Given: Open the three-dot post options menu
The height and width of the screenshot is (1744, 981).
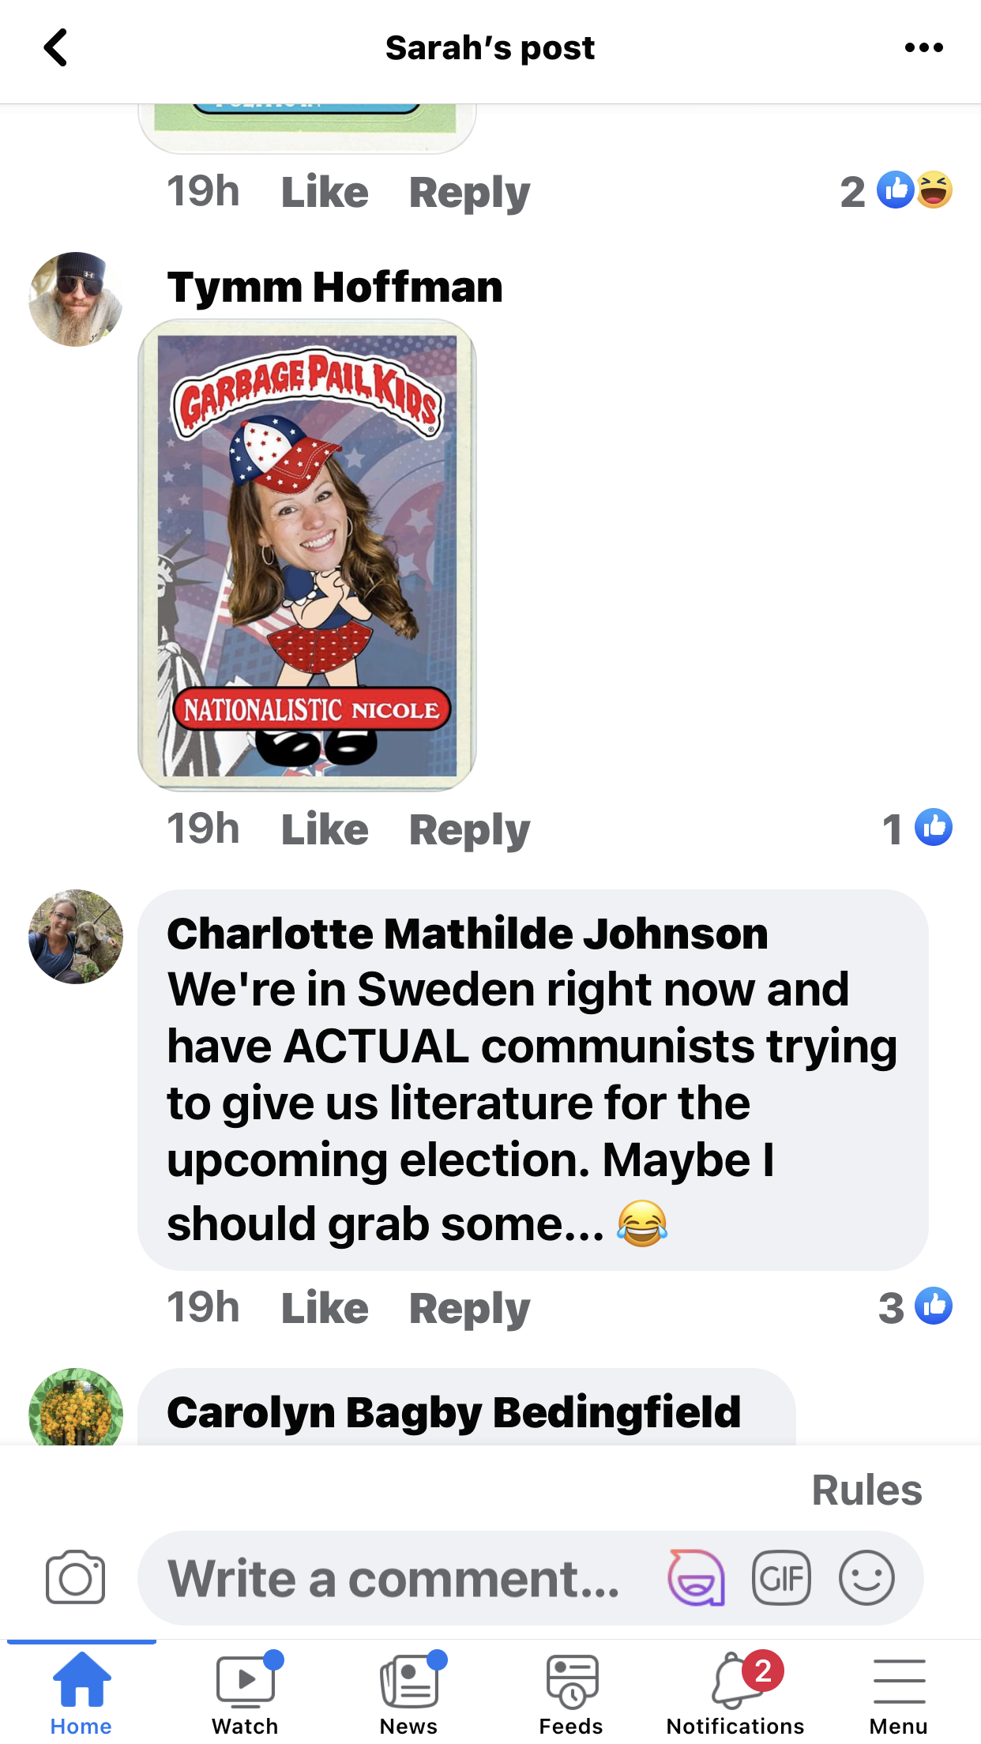Looking at the screenshot, I should coord(923,47).
